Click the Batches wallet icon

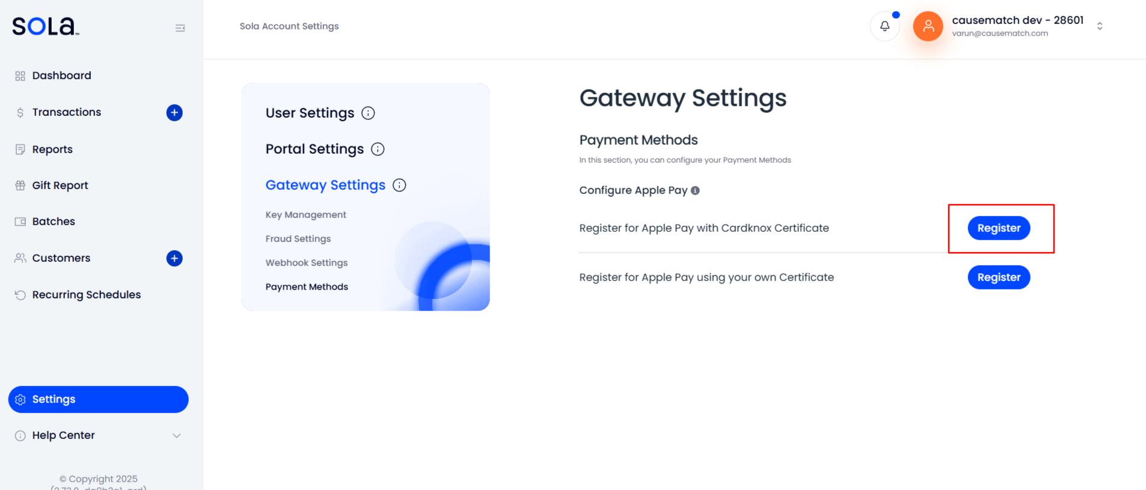click(x=20, y=222)
